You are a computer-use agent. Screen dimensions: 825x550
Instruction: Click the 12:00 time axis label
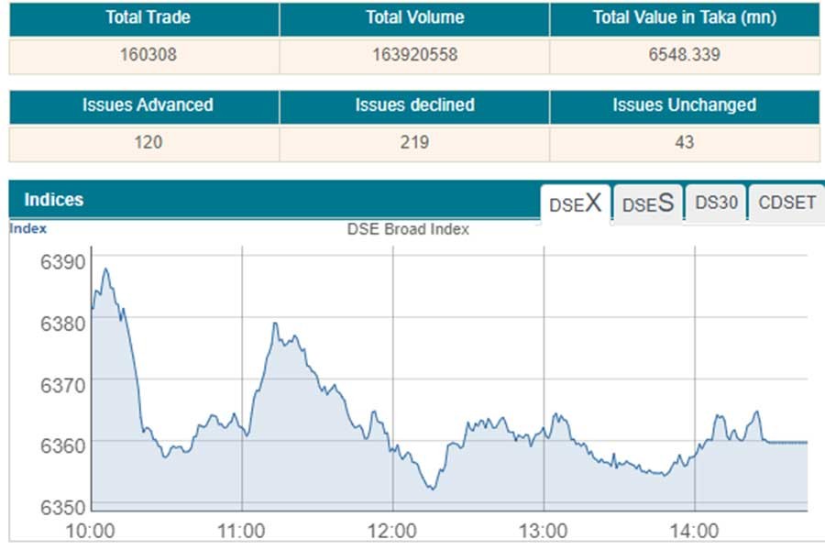click(392, 530)
